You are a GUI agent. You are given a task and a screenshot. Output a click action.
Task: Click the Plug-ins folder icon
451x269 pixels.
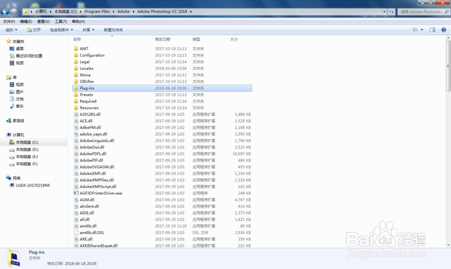[76, 88]
